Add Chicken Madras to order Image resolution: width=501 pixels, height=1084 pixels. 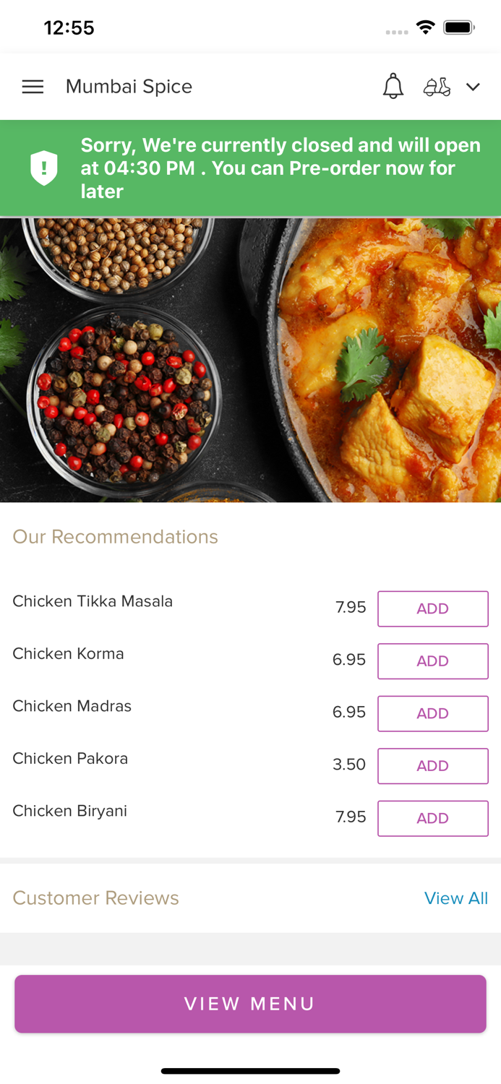[433, 713]
